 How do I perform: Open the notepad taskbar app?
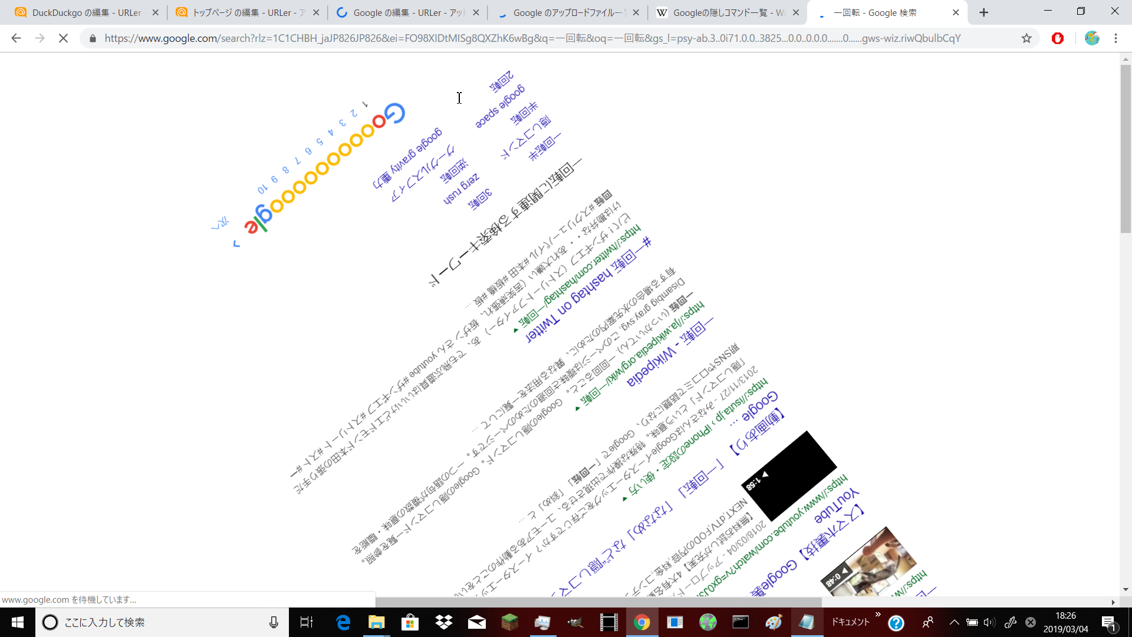pos(807,622)
